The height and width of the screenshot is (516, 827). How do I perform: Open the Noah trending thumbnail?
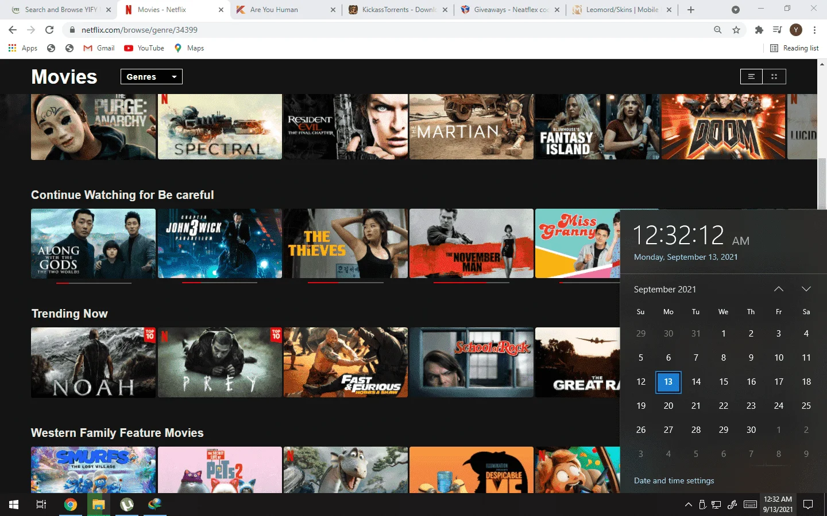[x=93, y=362]
